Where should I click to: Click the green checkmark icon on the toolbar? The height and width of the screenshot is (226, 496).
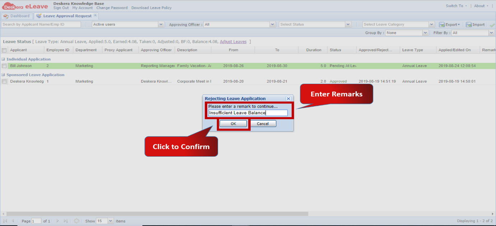click(492, 24)
